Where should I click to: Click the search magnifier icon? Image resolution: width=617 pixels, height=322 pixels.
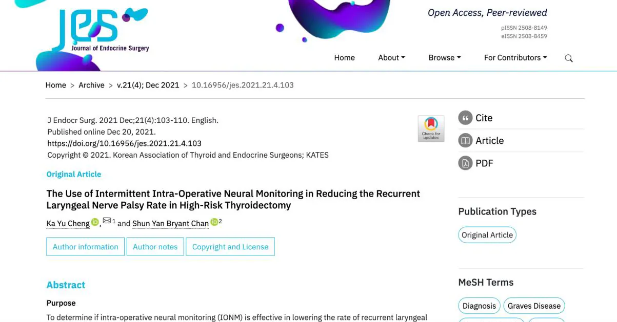[x=569, y=58]
